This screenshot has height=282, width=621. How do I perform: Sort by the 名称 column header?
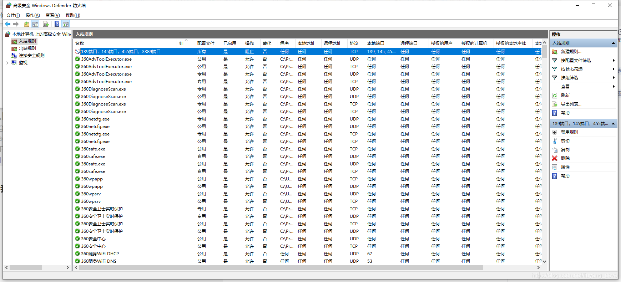click(x=125, y=43)
